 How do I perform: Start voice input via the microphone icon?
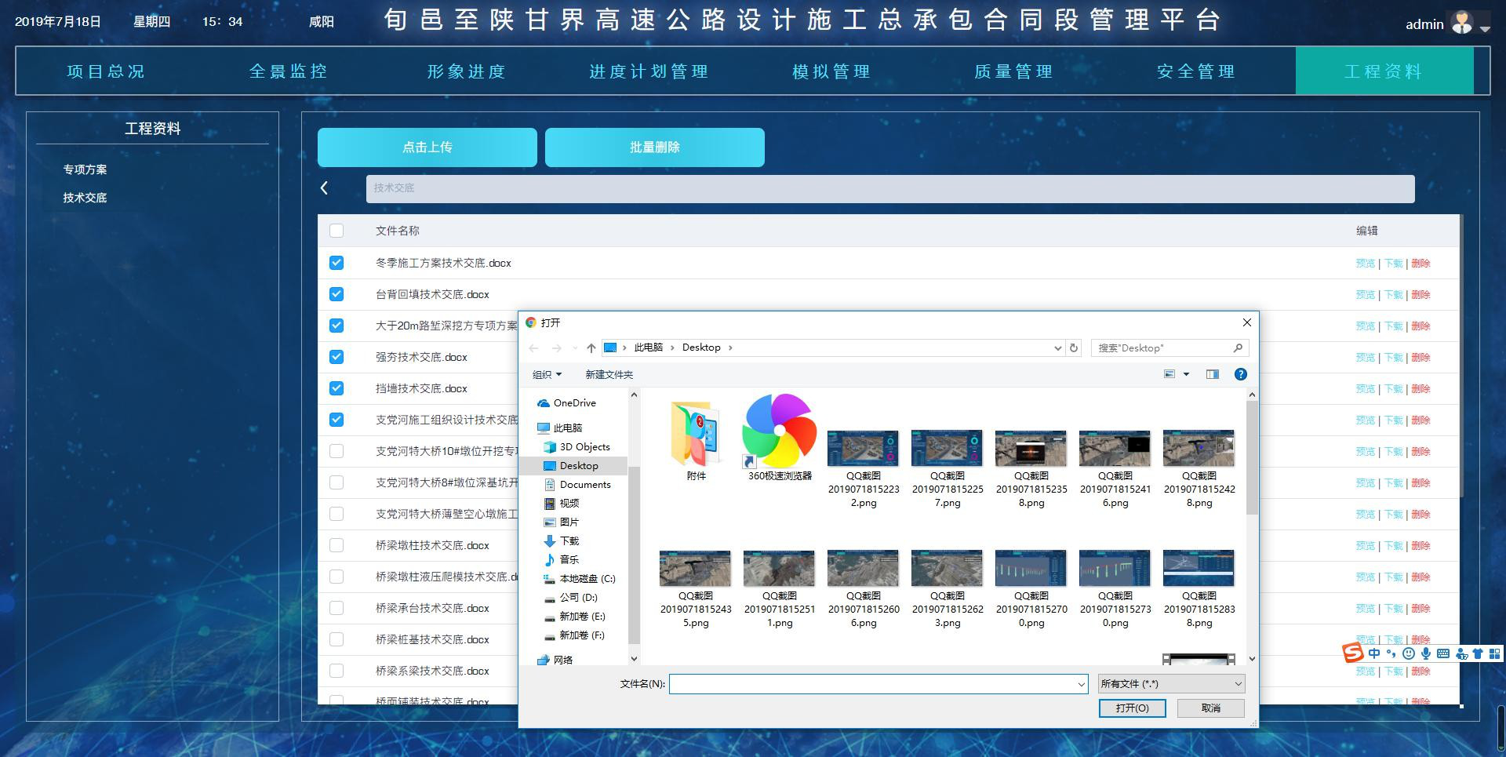pos(1426,653)
